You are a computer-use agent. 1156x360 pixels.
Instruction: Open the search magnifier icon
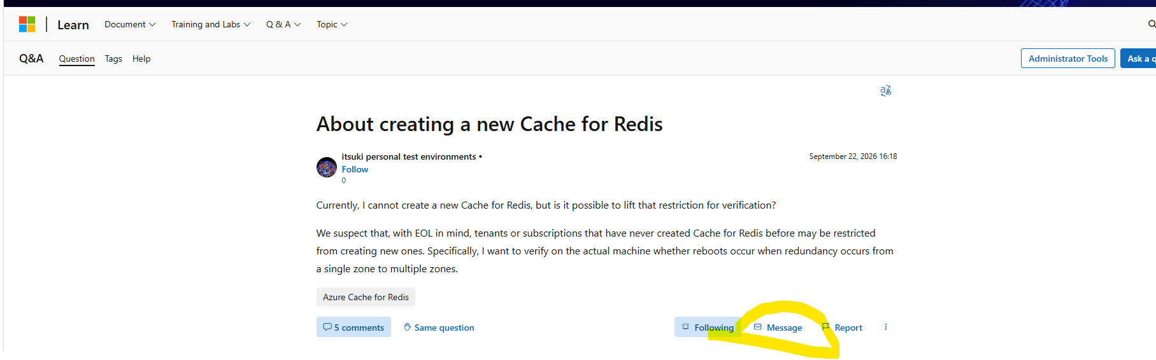pos(1152,24)
